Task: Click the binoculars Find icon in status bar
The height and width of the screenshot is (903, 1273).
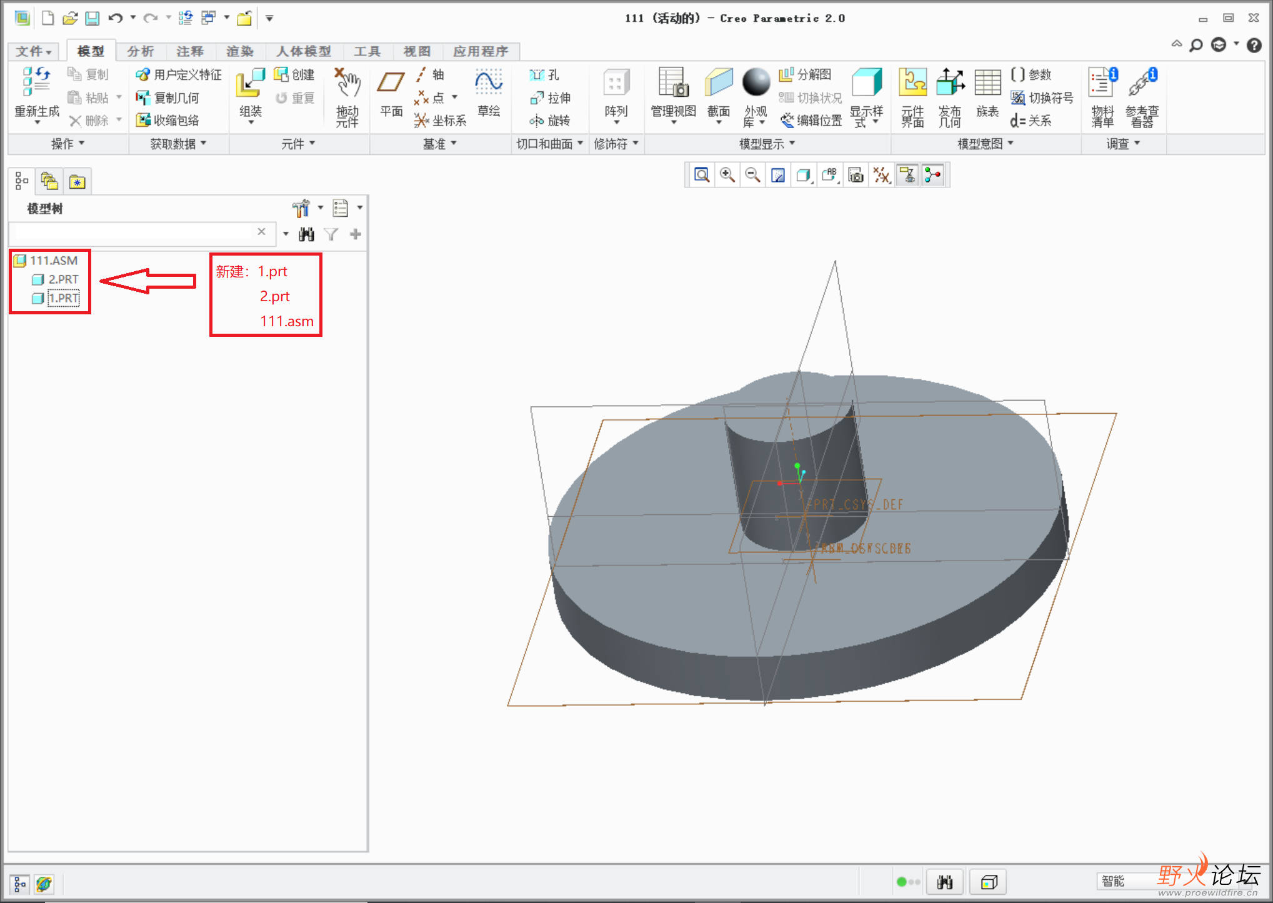Action: (x=945, y=882)
